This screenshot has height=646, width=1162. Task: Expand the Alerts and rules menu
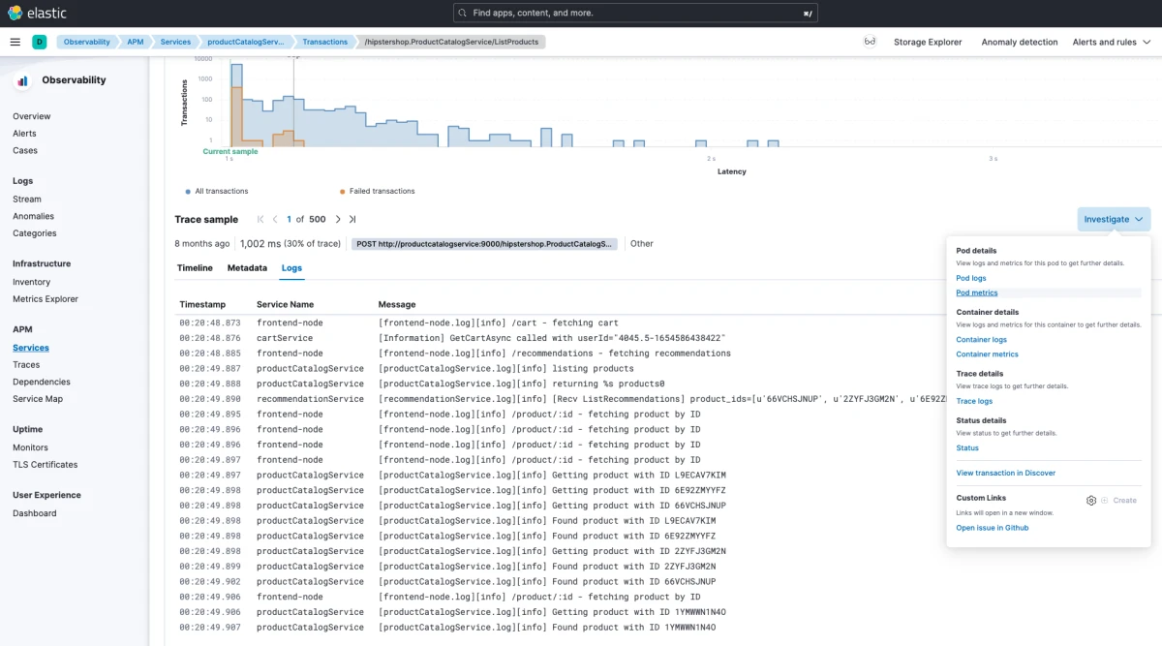[x=1112, y=42]
